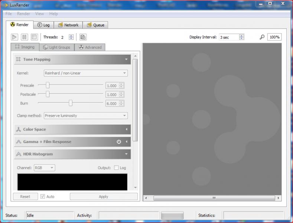The width and height of the screenshot is (293, 223).
Task: Open the View menu
Action: pos(39,14)
